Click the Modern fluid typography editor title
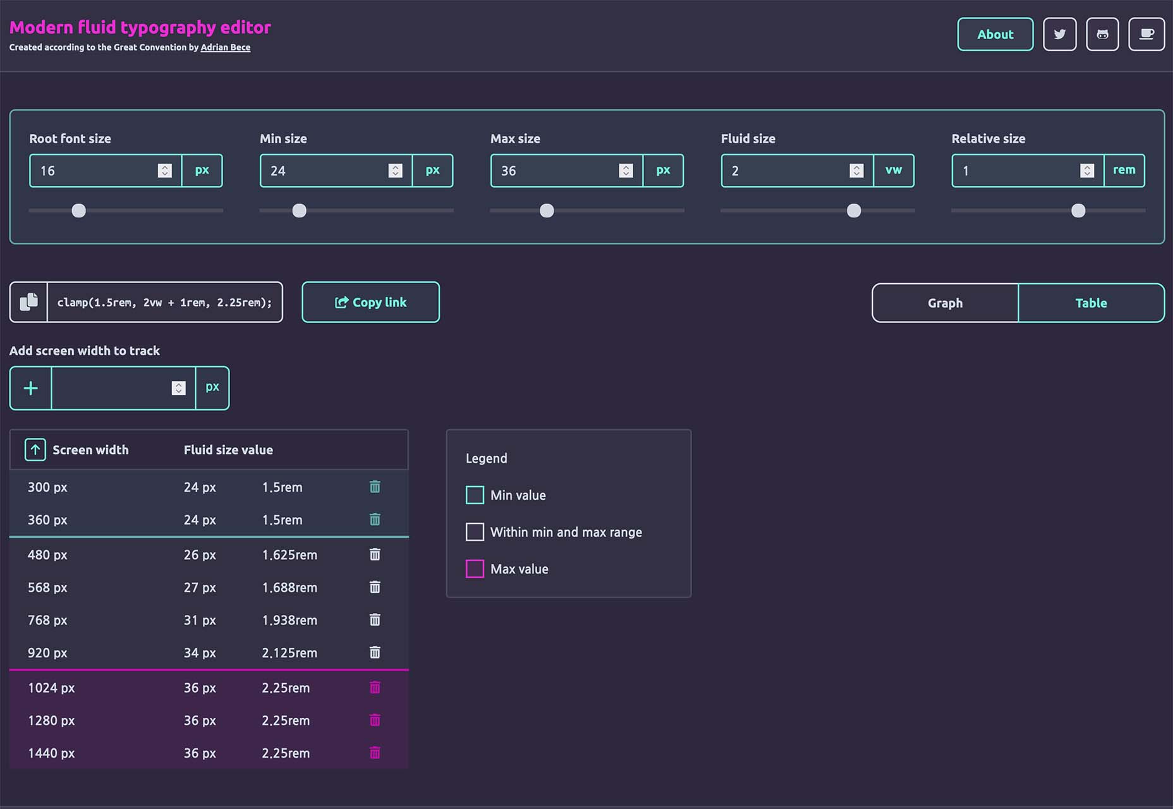1173x809 pixels. tap(140, 27)
